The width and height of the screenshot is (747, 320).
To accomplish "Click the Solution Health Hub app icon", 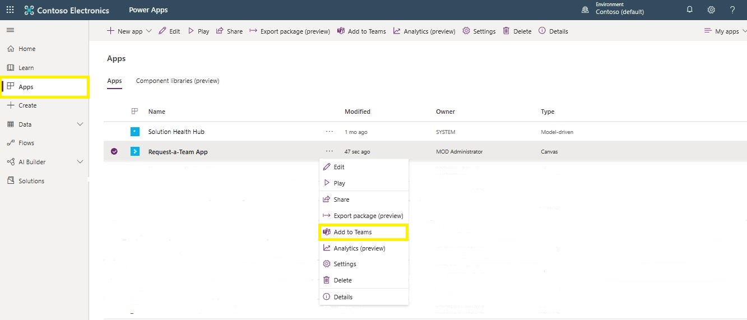I will [134, 132].
